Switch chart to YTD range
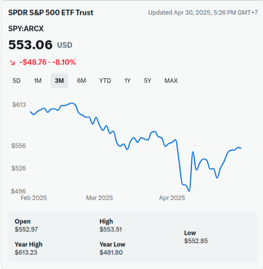Viewport: 263px width, 269px height. coord(105,81)
